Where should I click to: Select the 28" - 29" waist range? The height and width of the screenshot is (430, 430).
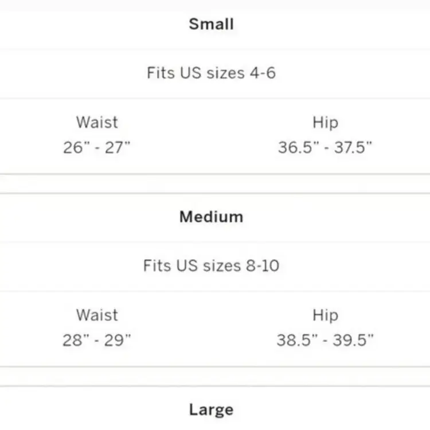coord(97,340)
